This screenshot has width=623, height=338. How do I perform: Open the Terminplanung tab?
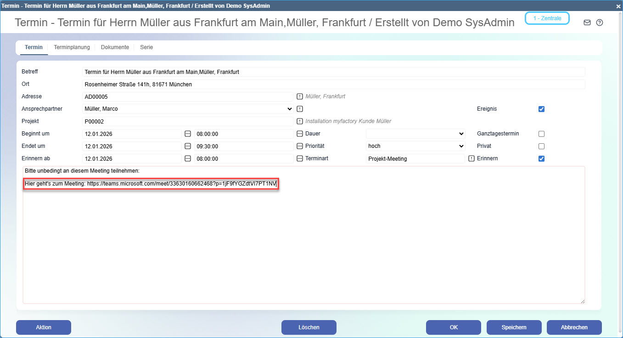71,47
